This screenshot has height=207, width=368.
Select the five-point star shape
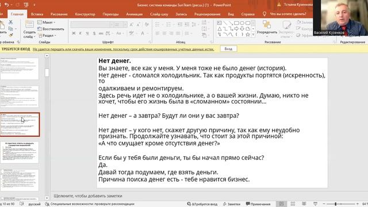point(248,34)
